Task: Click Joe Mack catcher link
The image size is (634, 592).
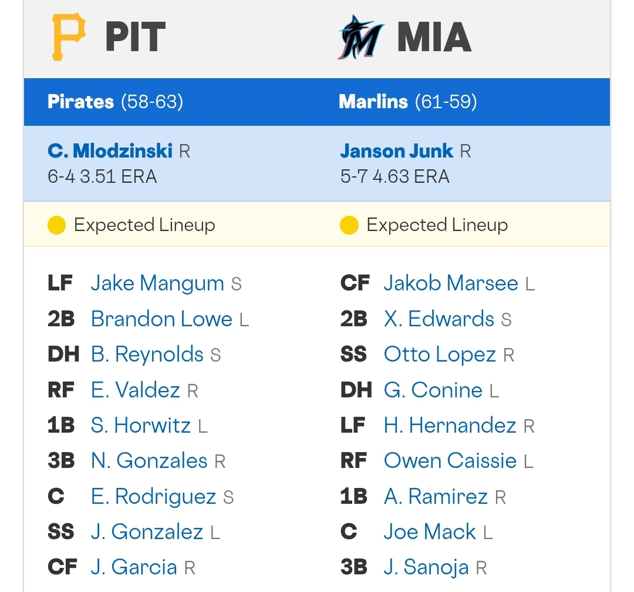Action: click(430, 531)
